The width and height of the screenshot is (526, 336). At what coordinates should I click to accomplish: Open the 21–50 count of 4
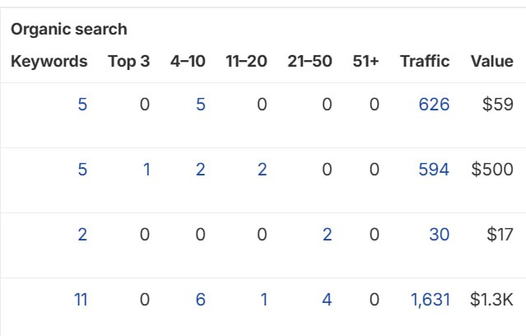click(327, 300)
